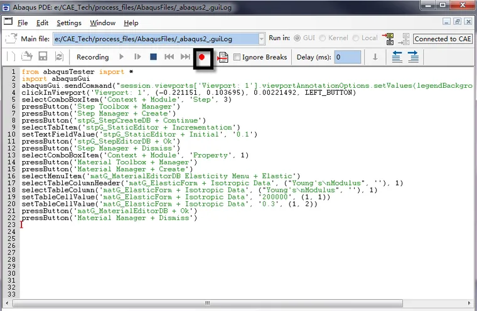This screenshot has height=311, width=477.
Task: Click the Reload file icon
Action: point(59,56)
